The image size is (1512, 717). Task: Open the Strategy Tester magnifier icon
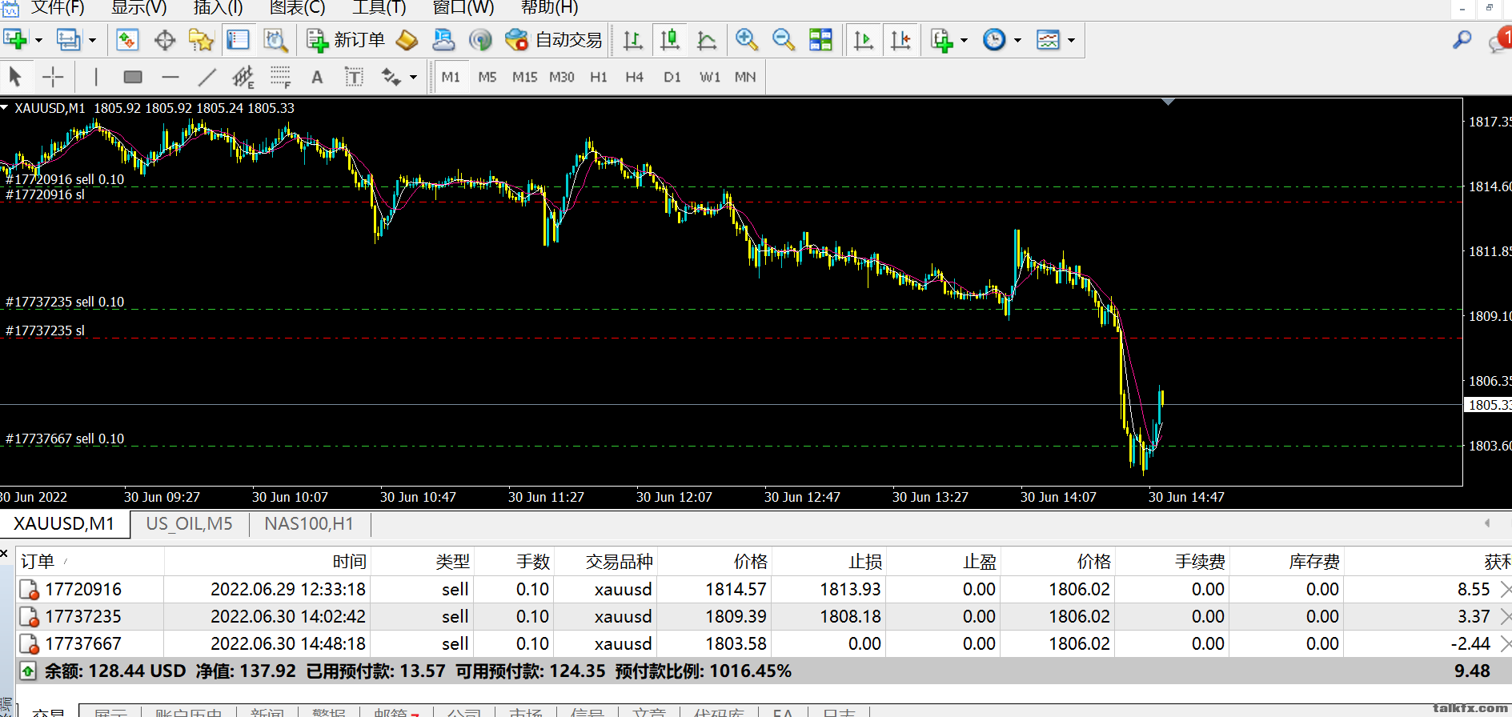(275, 40)
